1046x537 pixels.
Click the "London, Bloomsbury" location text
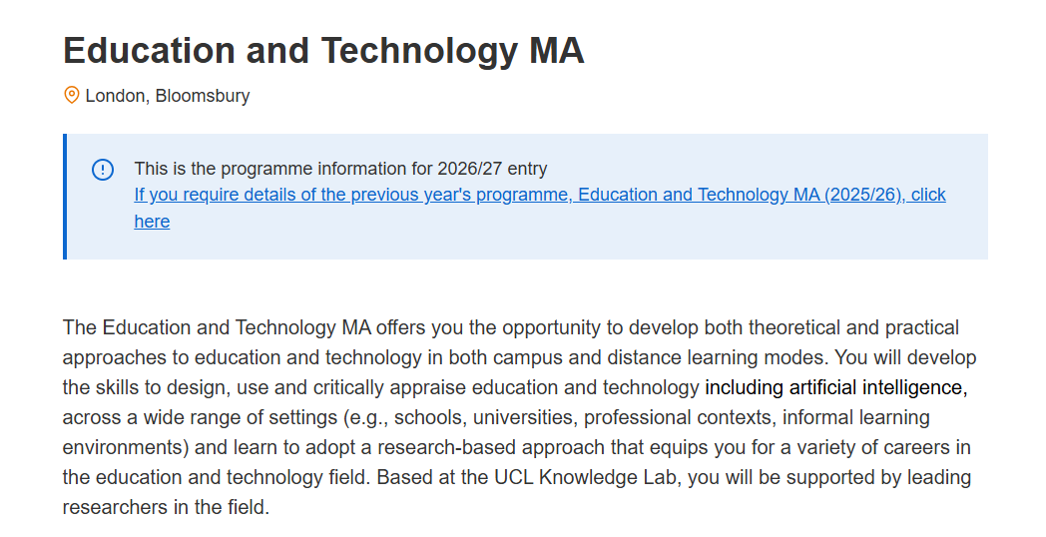click(x=168, y=97)
